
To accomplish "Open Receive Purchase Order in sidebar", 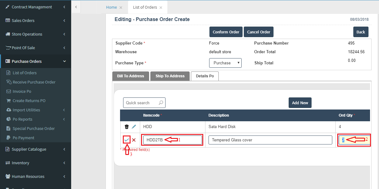I will coord(34,82).
